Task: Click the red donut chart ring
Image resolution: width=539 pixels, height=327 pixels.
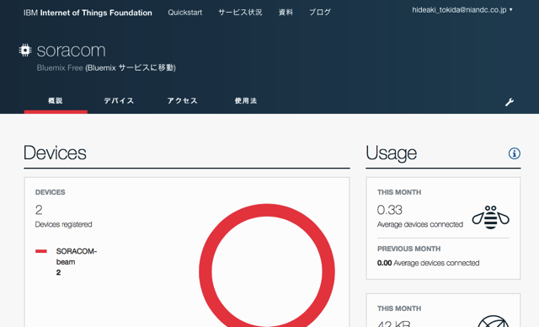Action: coord(267,211)
